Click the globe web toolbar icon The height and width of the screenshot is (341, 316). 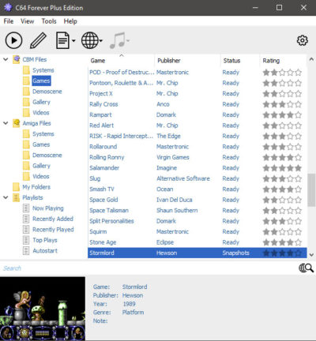click(x=90, y=40)
